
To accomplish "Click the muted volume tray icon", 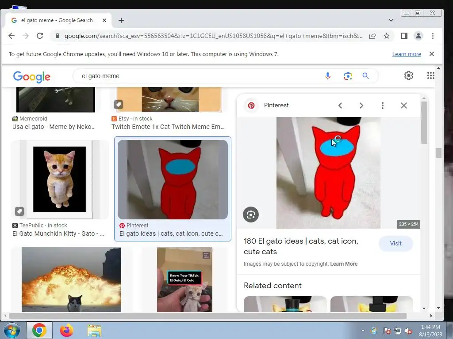I will pos(408,331).
